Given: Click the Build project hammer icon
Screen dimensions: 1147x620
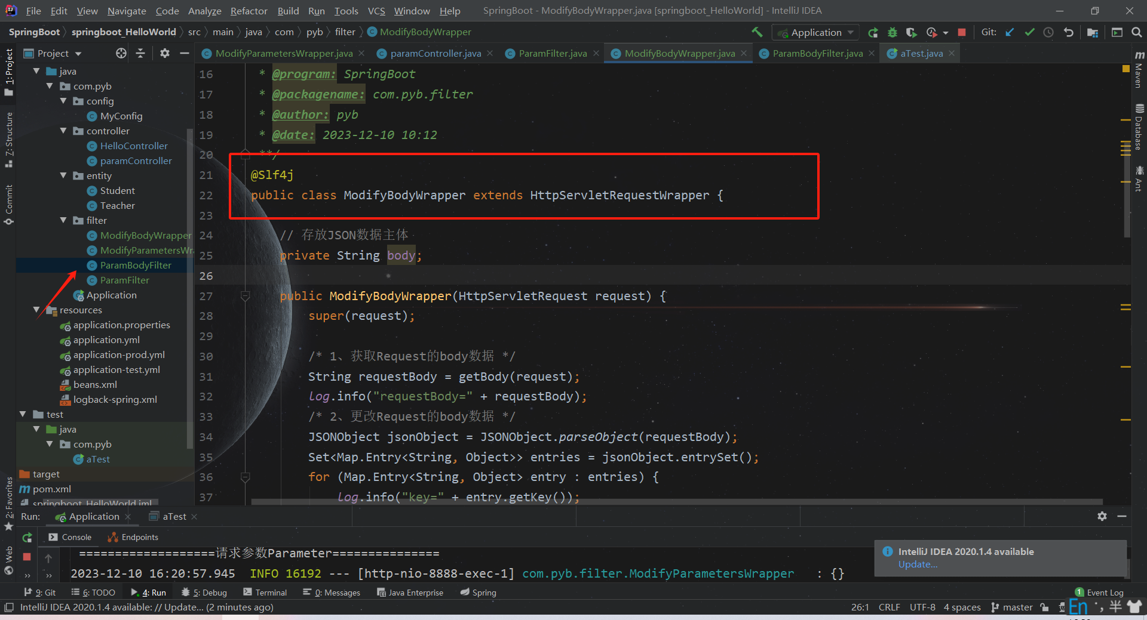Looking at the screenshot, I should pos(757,32).
